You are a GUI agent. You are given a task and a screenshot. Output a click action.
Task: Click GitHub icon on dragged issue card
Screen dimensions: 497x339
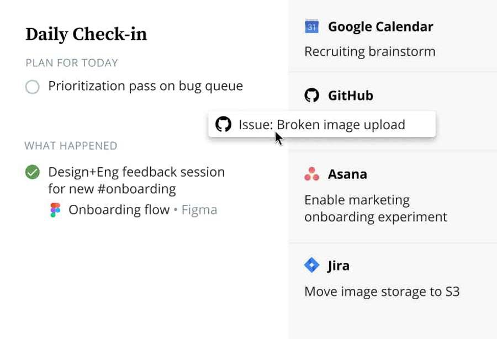(x=223, y=124)
